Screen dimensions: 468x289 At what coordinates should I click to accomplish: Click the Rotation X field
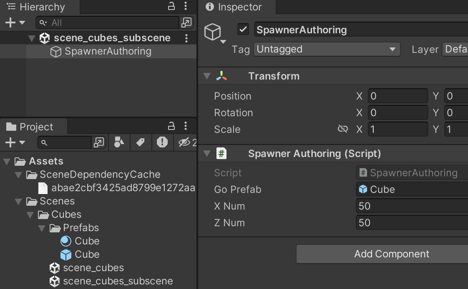point(398,112)
